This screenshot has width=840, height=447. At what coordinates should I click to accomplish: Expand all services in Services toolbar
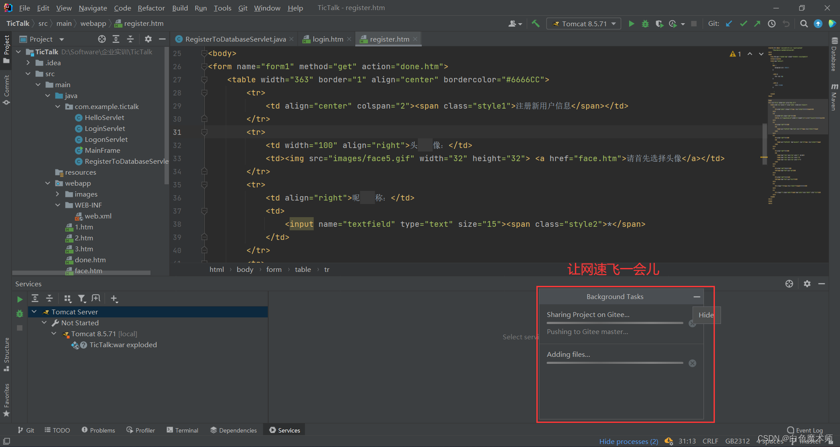coord(35,298)
